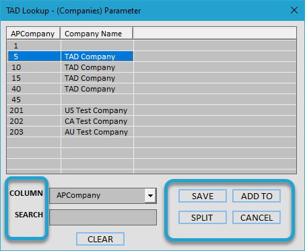Select APCompany cell with value 10
305x251 pixels.
tap(34, 67)
